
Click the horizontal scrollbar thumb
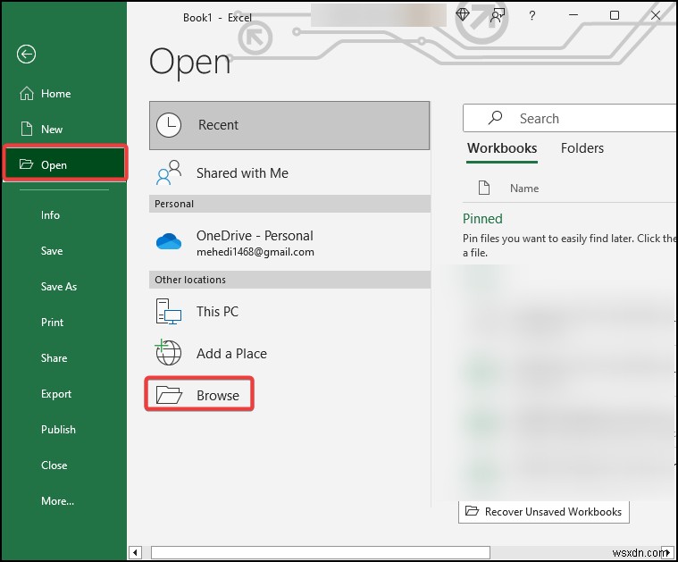(321, 552)
